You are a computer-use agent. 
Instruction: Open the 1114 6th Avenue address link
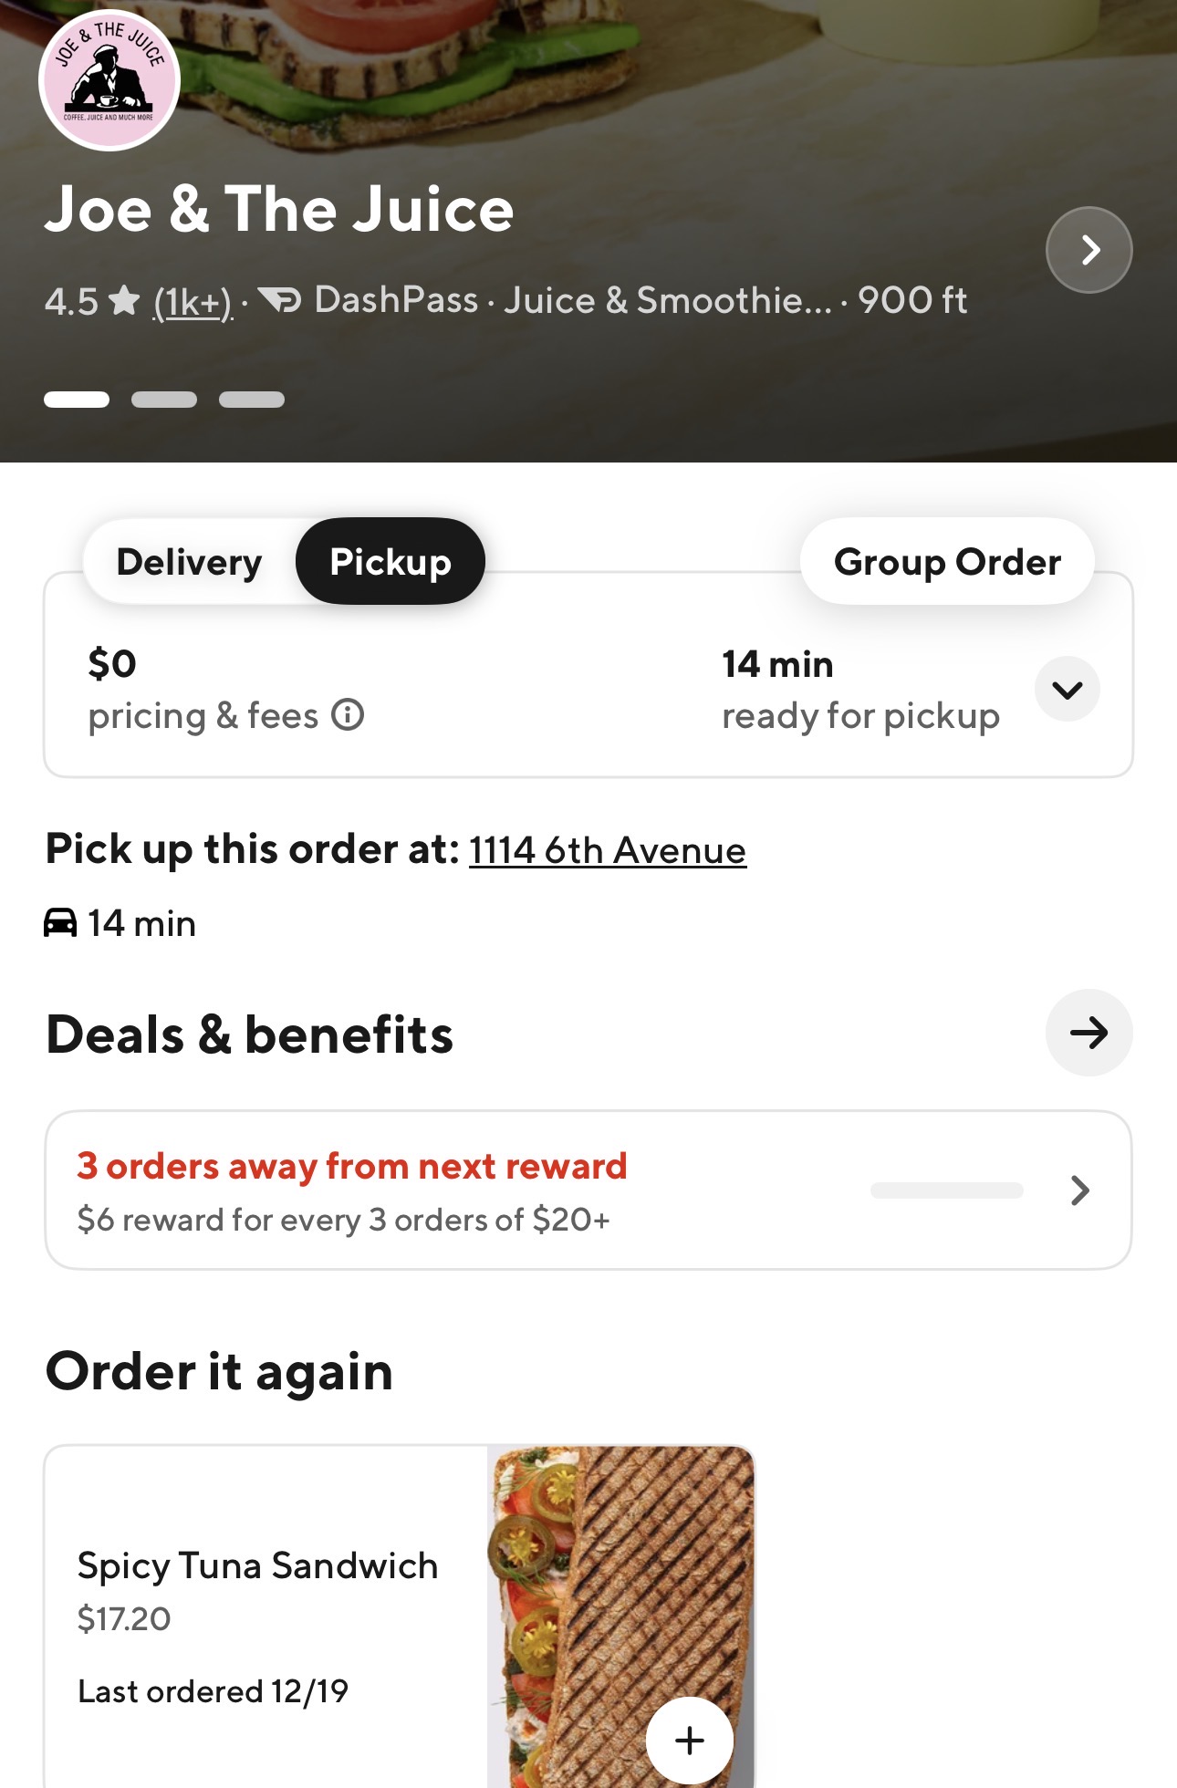click(608, 851)
